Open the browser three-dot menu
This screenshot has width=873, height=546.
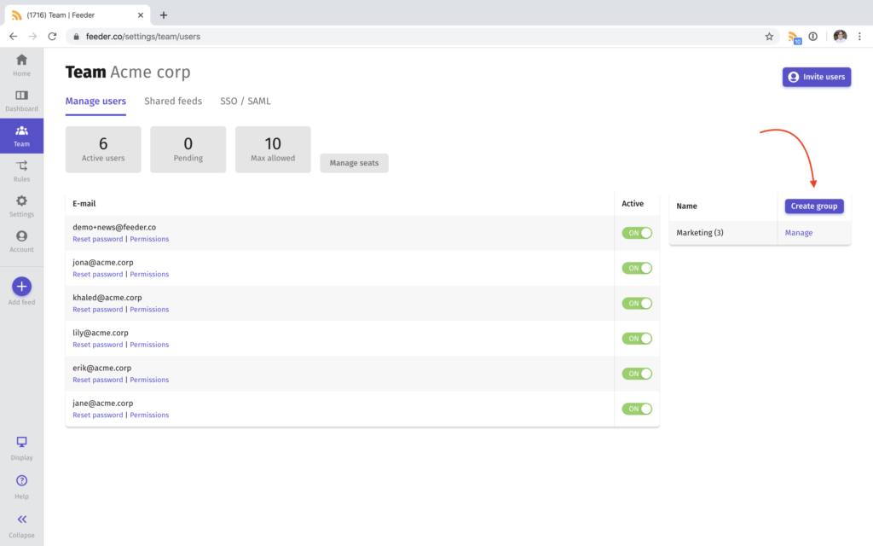(859, 36)
